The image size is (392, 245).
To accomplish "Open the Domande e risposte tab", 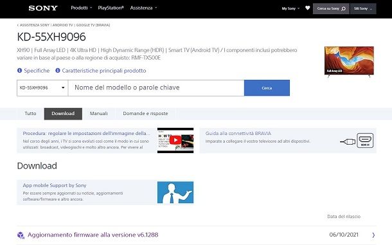I will pyautogui.click(x=145, y=114).
